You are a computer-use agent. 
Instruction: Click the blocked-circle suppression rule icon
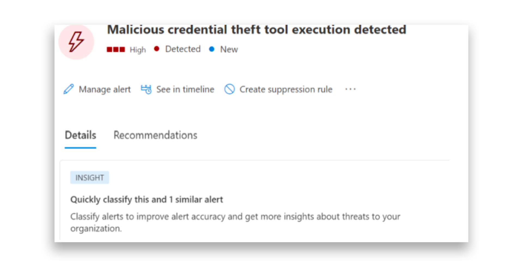tap(230, 89)
